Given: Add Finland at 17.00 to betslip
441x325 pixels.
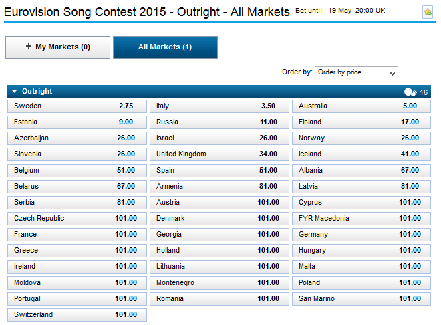Looking at the screenshot, I should pyautogui.click(x=359, y=122).
